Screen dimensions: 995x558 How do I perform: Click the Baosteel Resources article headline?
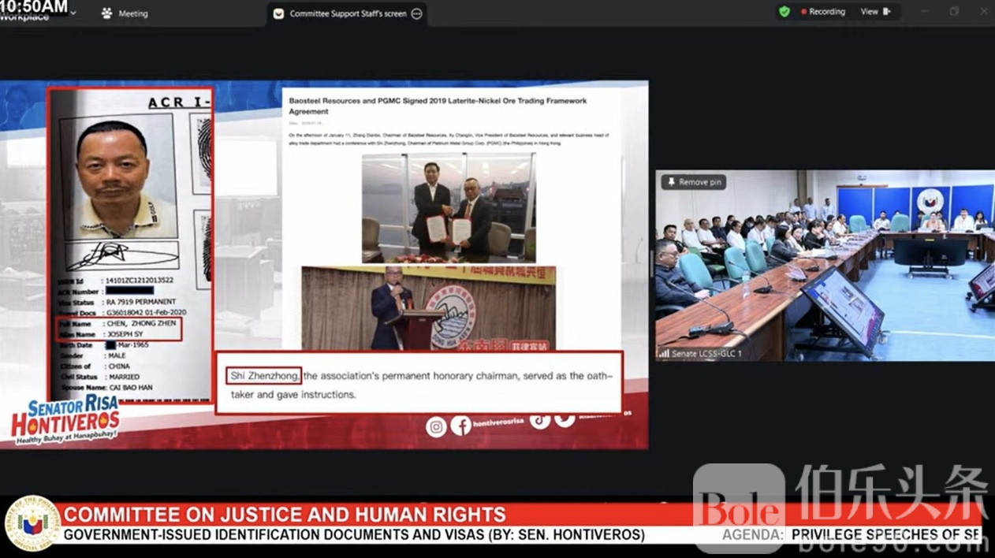coord(438,106)
